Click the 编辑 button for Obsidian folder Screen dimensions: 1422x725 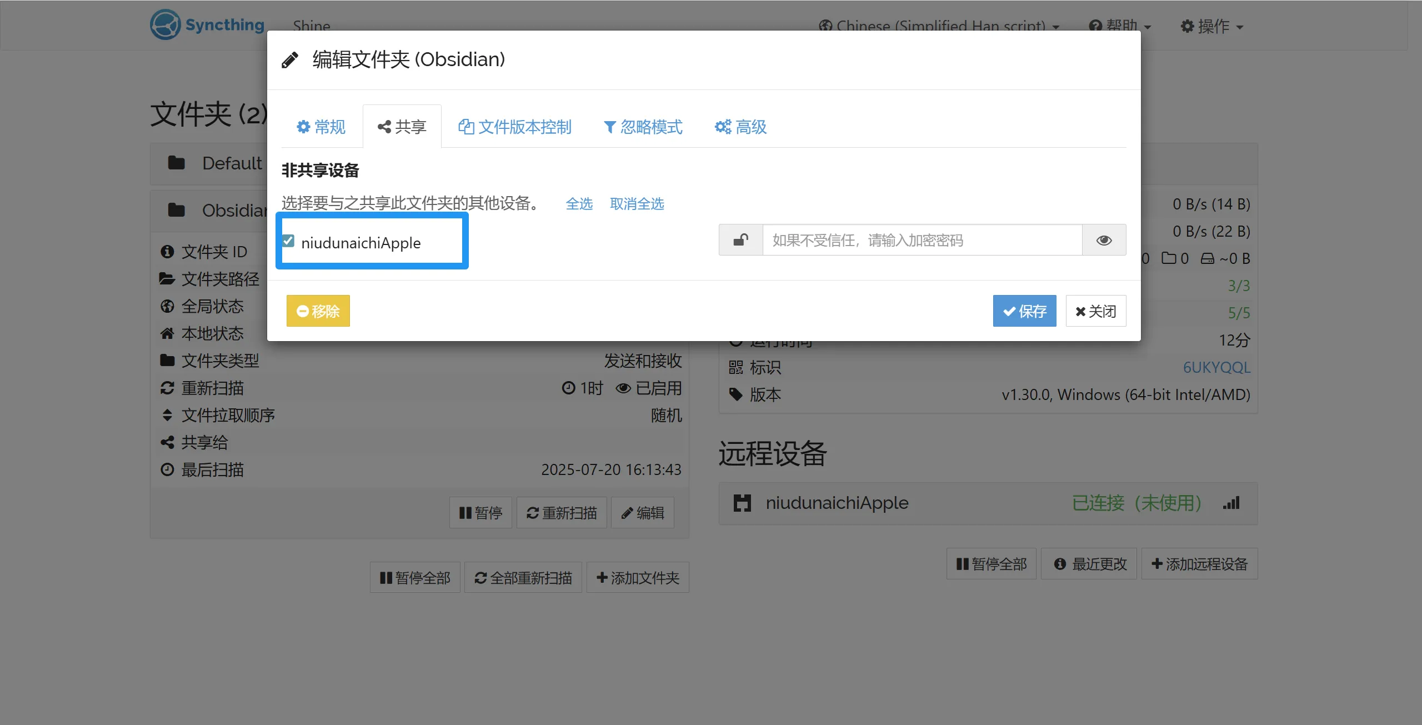pos(643,512)
